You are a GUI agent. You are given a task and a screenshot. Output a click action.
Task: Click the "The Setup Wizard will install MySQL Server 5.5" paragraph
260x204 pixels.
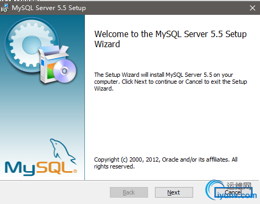[170, 82]
